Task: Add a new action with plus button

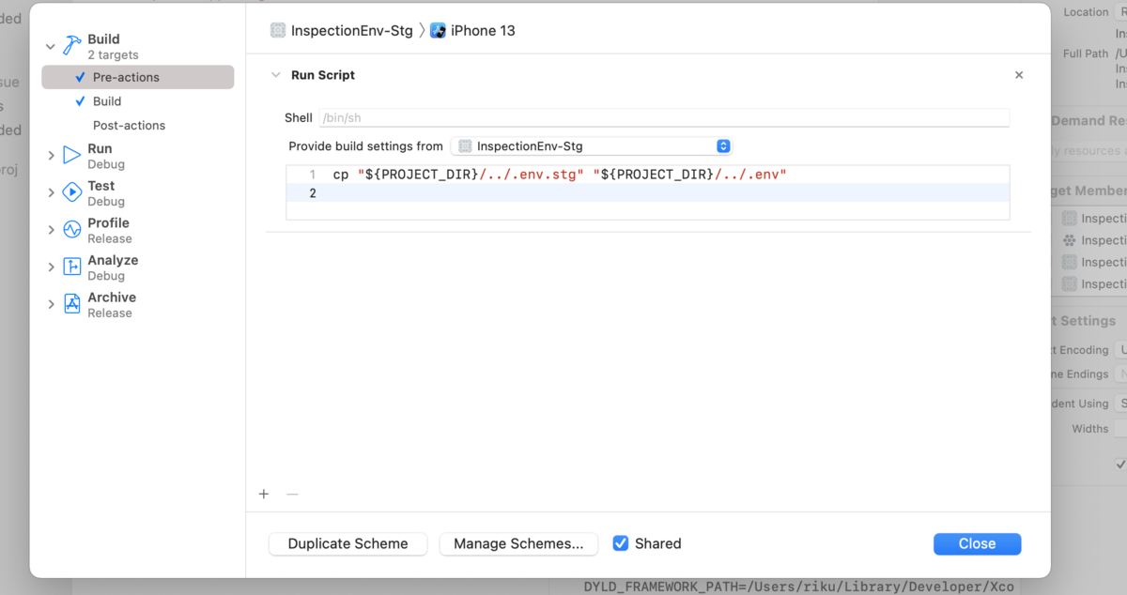Action: 264,494
